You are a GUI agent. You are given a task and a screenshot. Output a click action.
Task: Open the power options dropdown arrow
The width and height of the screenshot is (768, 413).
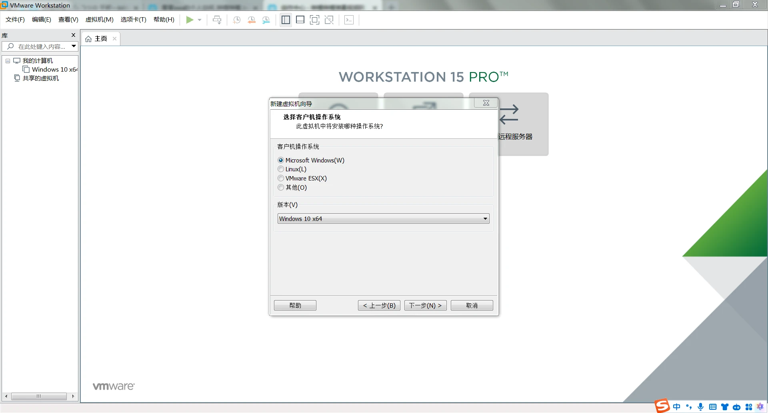point(200,20)
